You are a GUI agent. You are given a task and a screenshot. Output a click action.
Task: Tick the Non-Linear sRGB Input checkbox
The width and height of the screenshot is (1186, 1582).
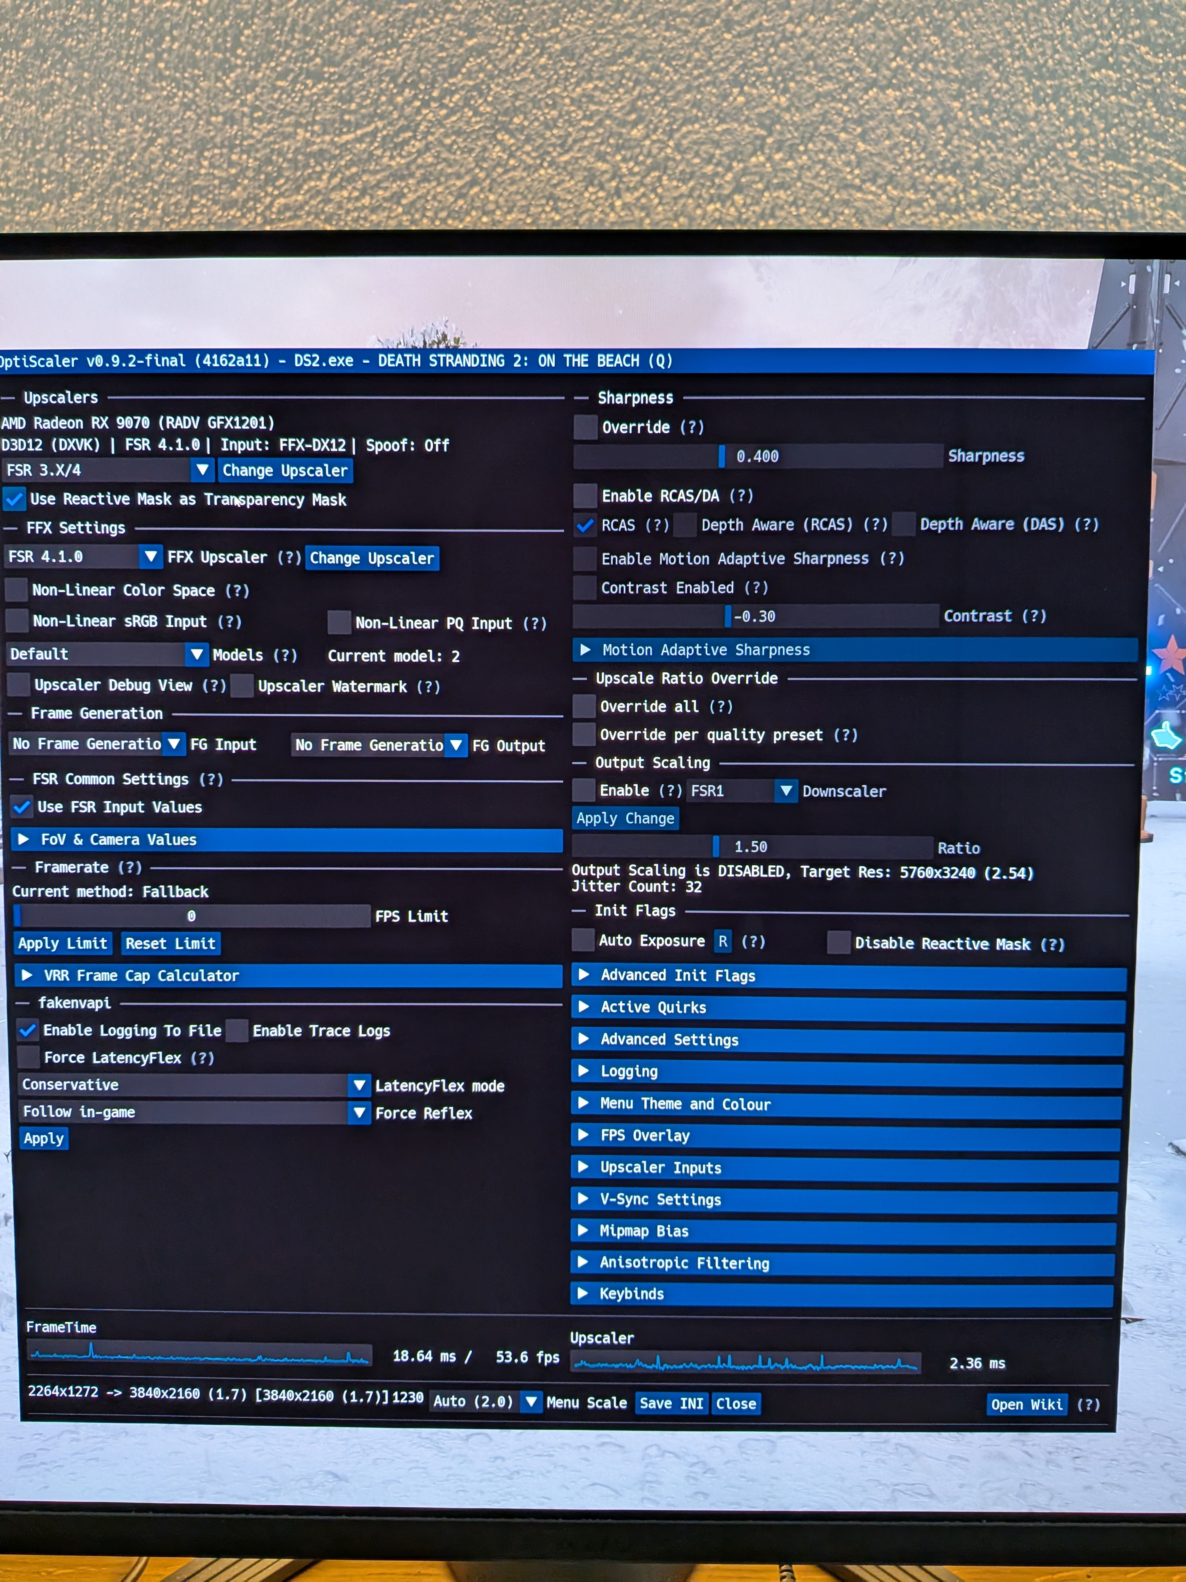(x=17, y=621)
